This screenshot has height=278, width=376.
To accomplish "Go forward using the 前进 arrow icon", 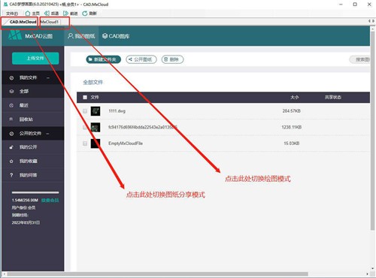I will coord(65,14).
